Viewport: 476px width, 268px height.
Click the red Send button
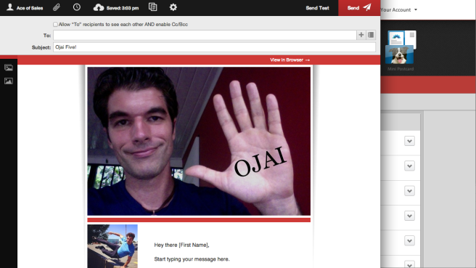[359, 8]
